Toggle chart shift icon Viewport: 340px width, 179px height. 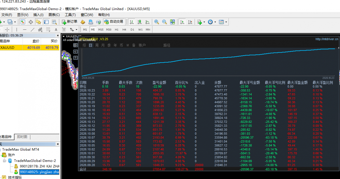pyautogui.click(x=190, y=22)
